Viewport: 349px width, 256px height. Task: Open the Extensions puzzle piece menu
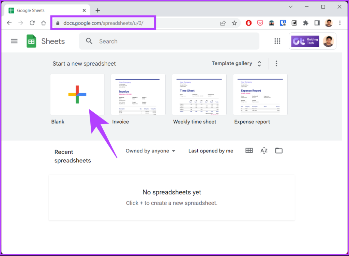point(306,23)
